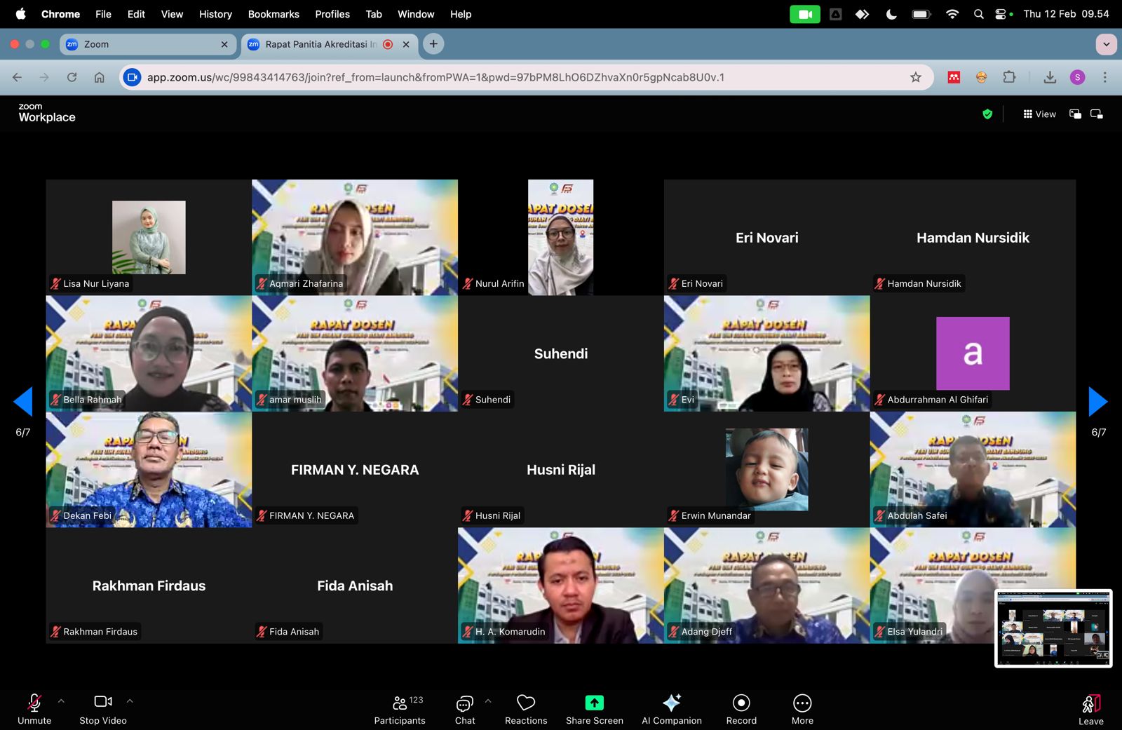
Task: Leave the meeting
Action: click(1090, 709)
